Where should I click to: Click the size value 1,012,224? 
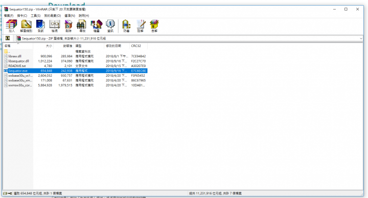pyautogui.click(x=45, y=61)
